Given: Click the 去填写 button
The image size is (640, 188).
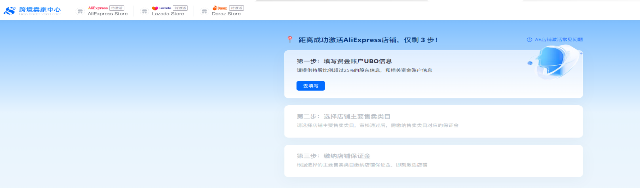Looking at the screenshot, I should pos(310,86).
